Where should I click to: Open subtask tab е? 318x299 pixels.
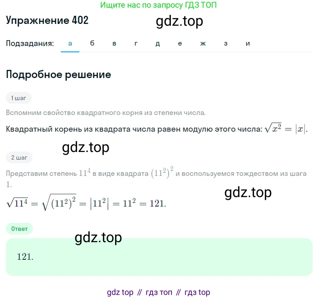(180, 43)
